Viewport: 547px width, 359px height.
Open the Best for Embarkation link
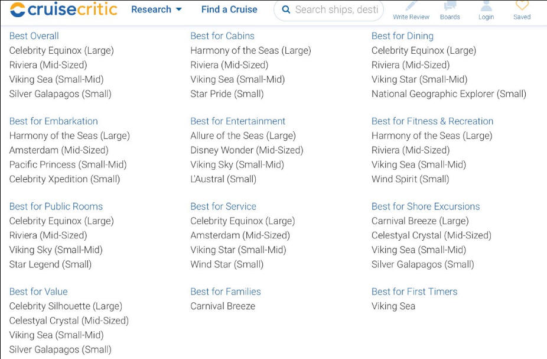pyautogui.click(x=53, y=121)
